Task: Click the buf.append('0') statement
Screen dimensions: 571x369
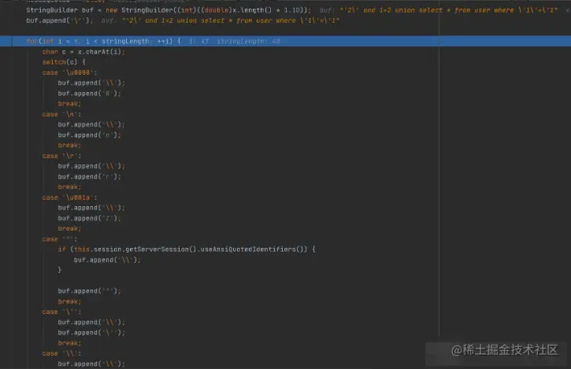Action: click(x=89, y=94)
